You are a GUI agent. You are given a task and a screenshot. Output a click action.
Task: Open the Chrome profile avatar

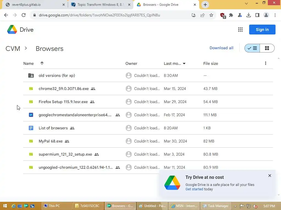click(266, 15)
